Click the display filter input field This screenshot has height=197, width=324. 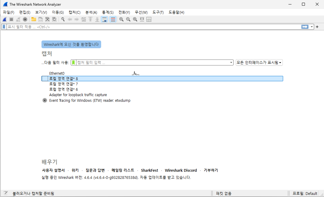coord(154,27)
